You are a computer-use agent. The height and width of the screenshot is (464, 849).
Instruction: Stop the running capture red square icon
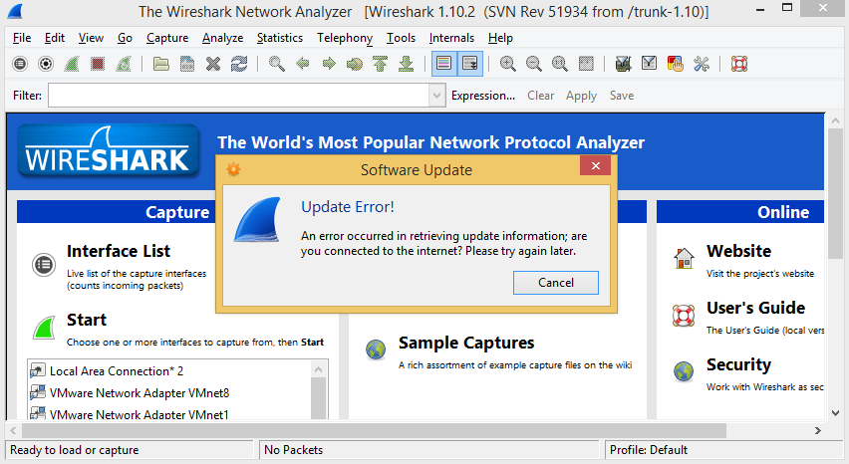(x=98, y=64)
